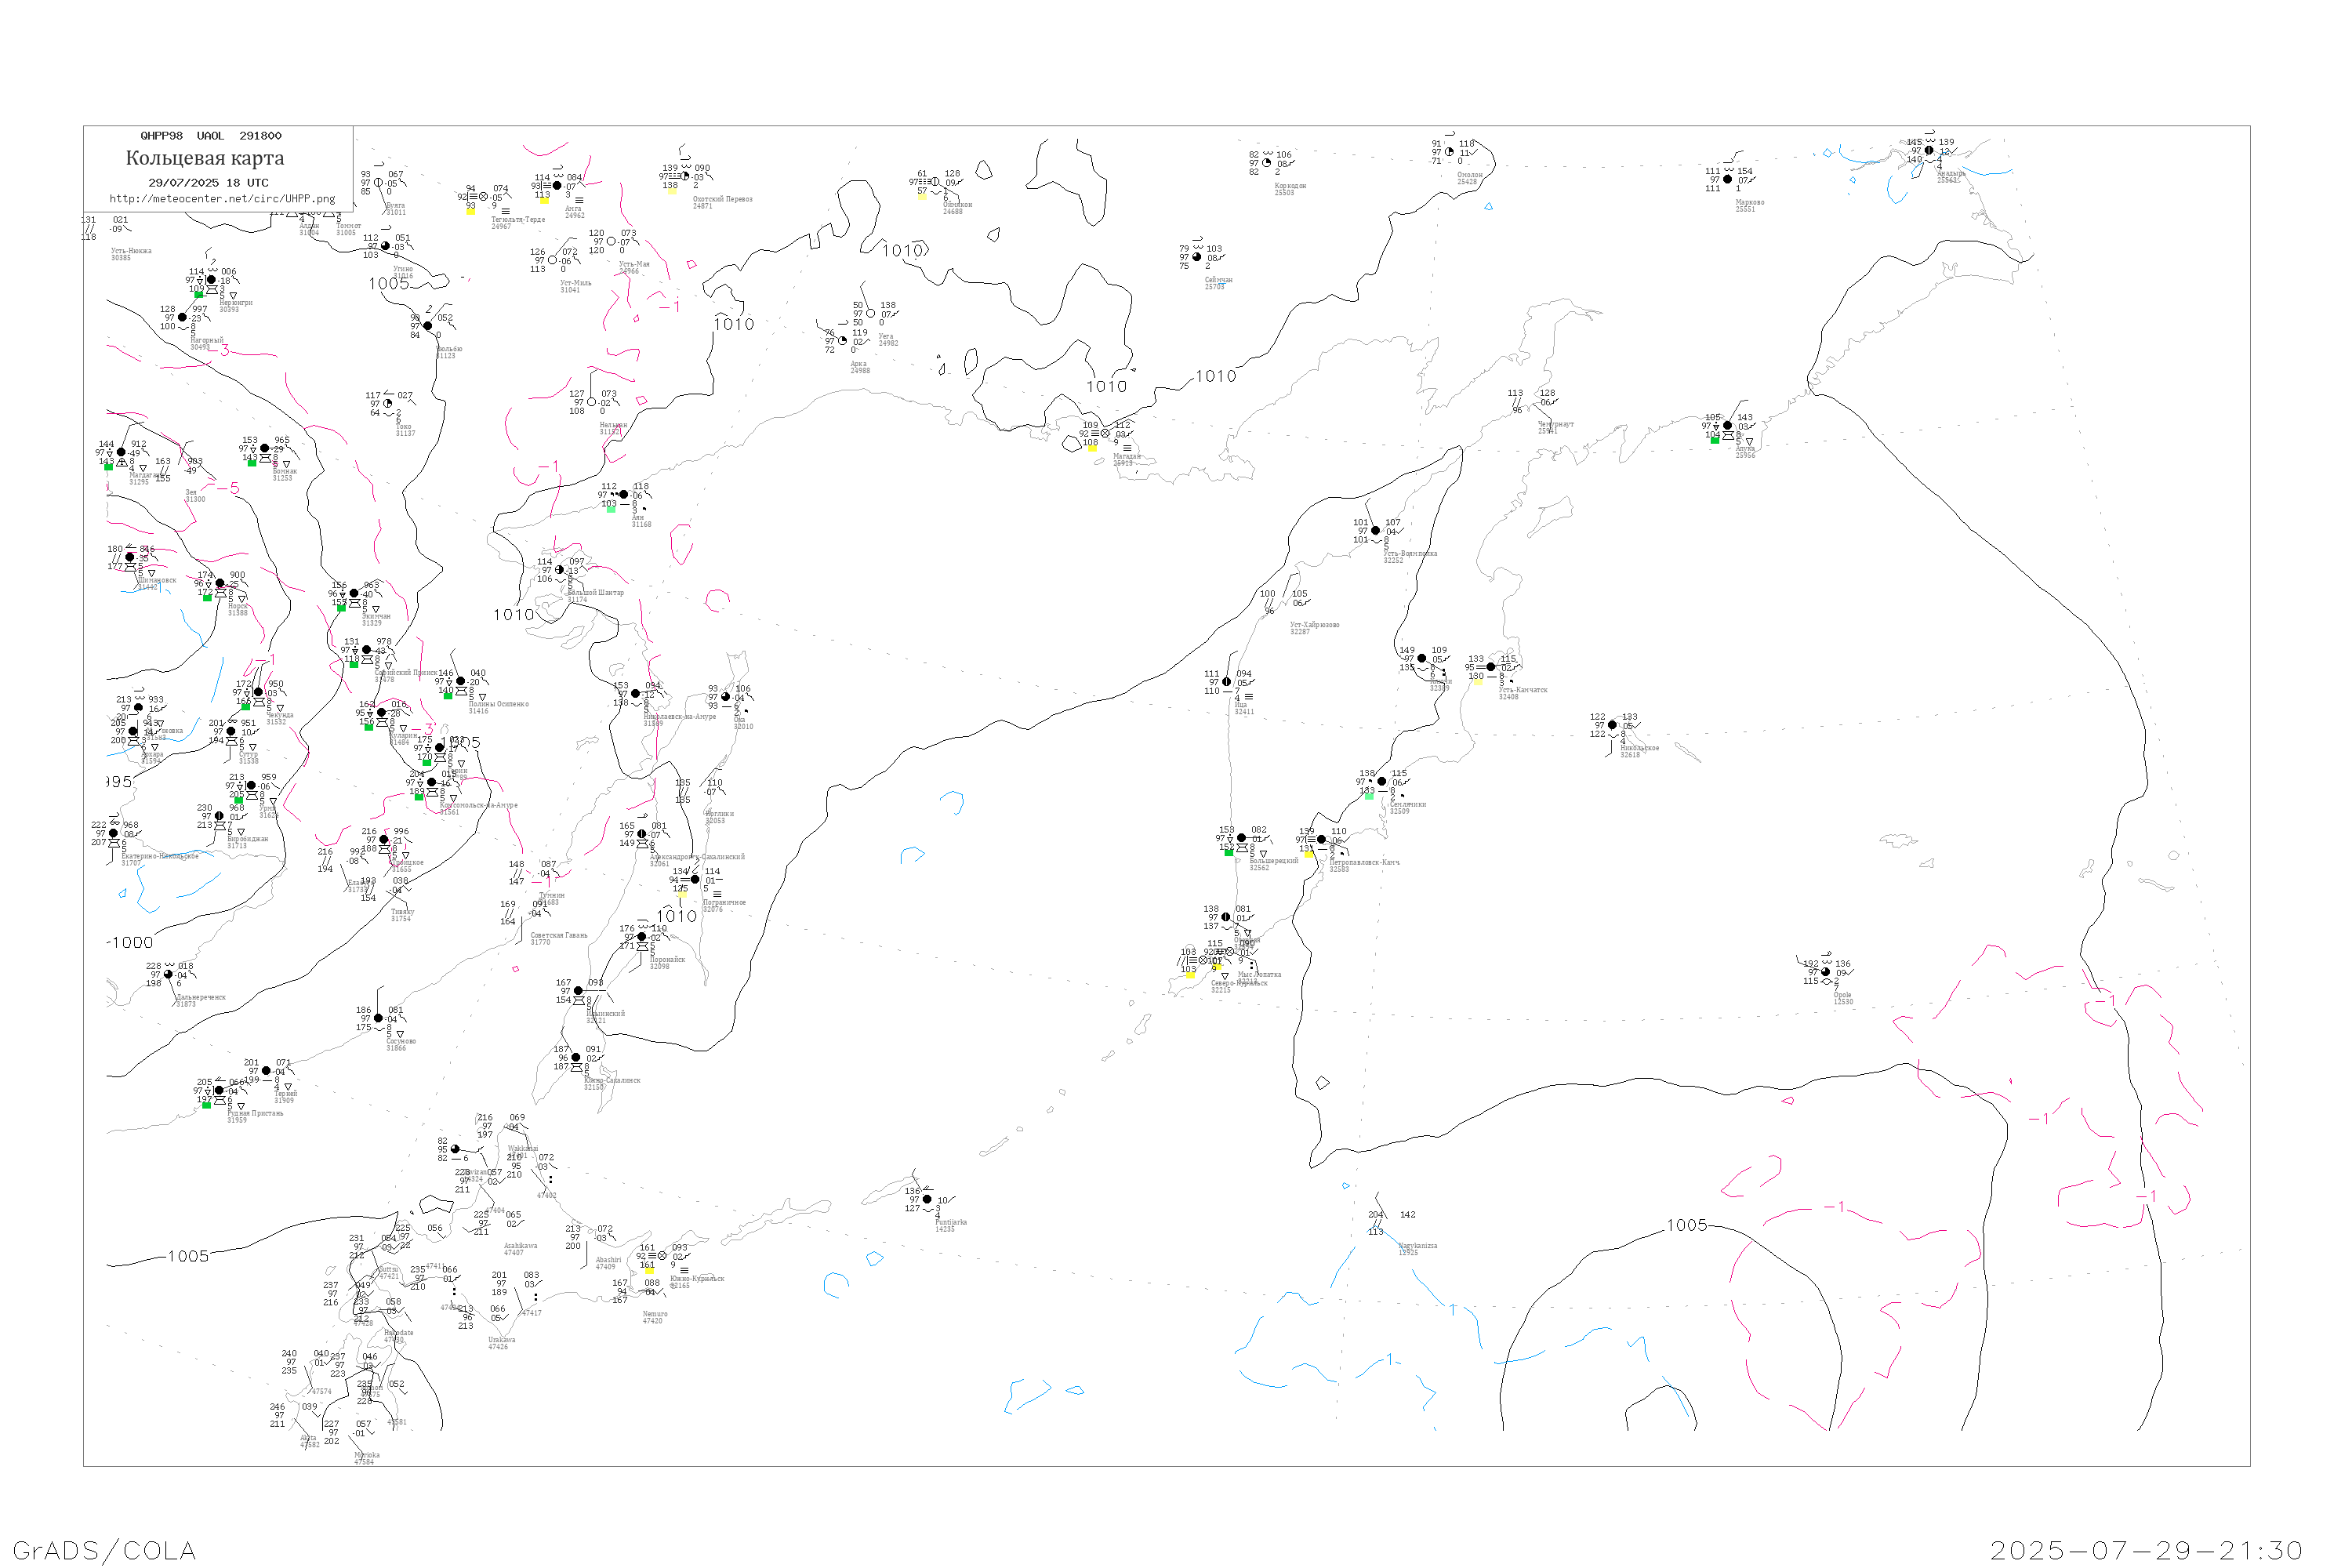Click the Усть-Воямполка station name label
Image resolution: width=2352 pixels, height=1568 pixels.
tap(1410, 553)
